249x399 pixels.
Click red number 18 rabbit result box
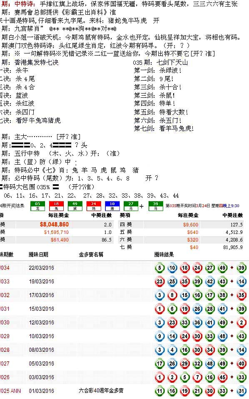click(56, 206)
